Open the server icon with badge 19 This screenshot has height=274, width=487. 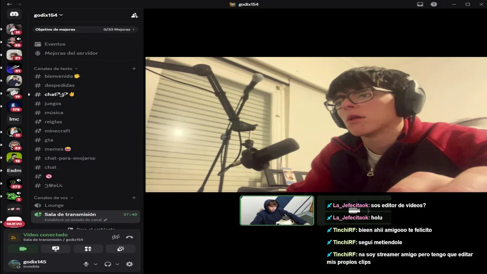(x=14, y=93)
